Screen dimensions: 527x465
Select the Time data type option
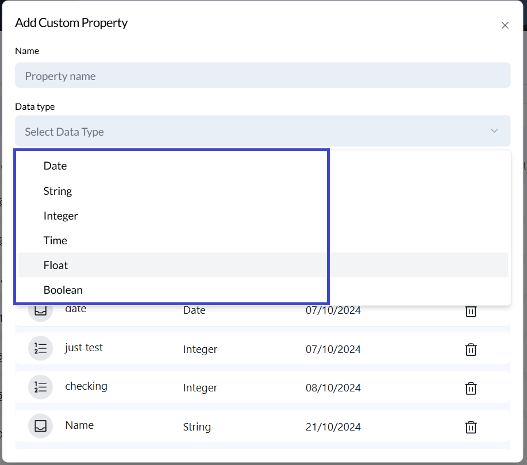[x=55, y=240]
